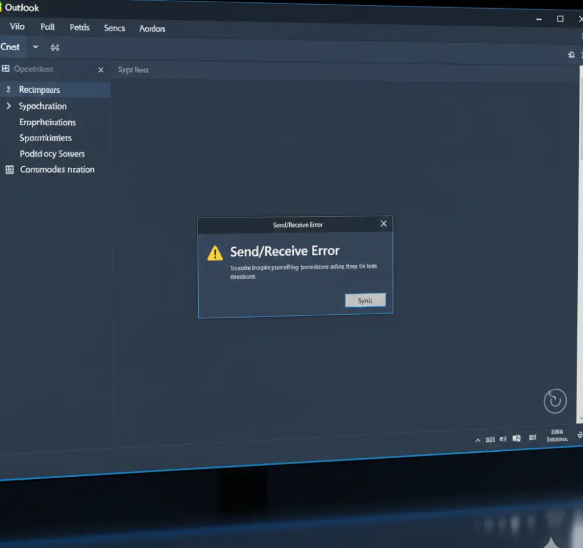This screenshot has width=583, height=548.
Task: Select Recimpsars in the sidebar
Action: [x=55, y=90]
